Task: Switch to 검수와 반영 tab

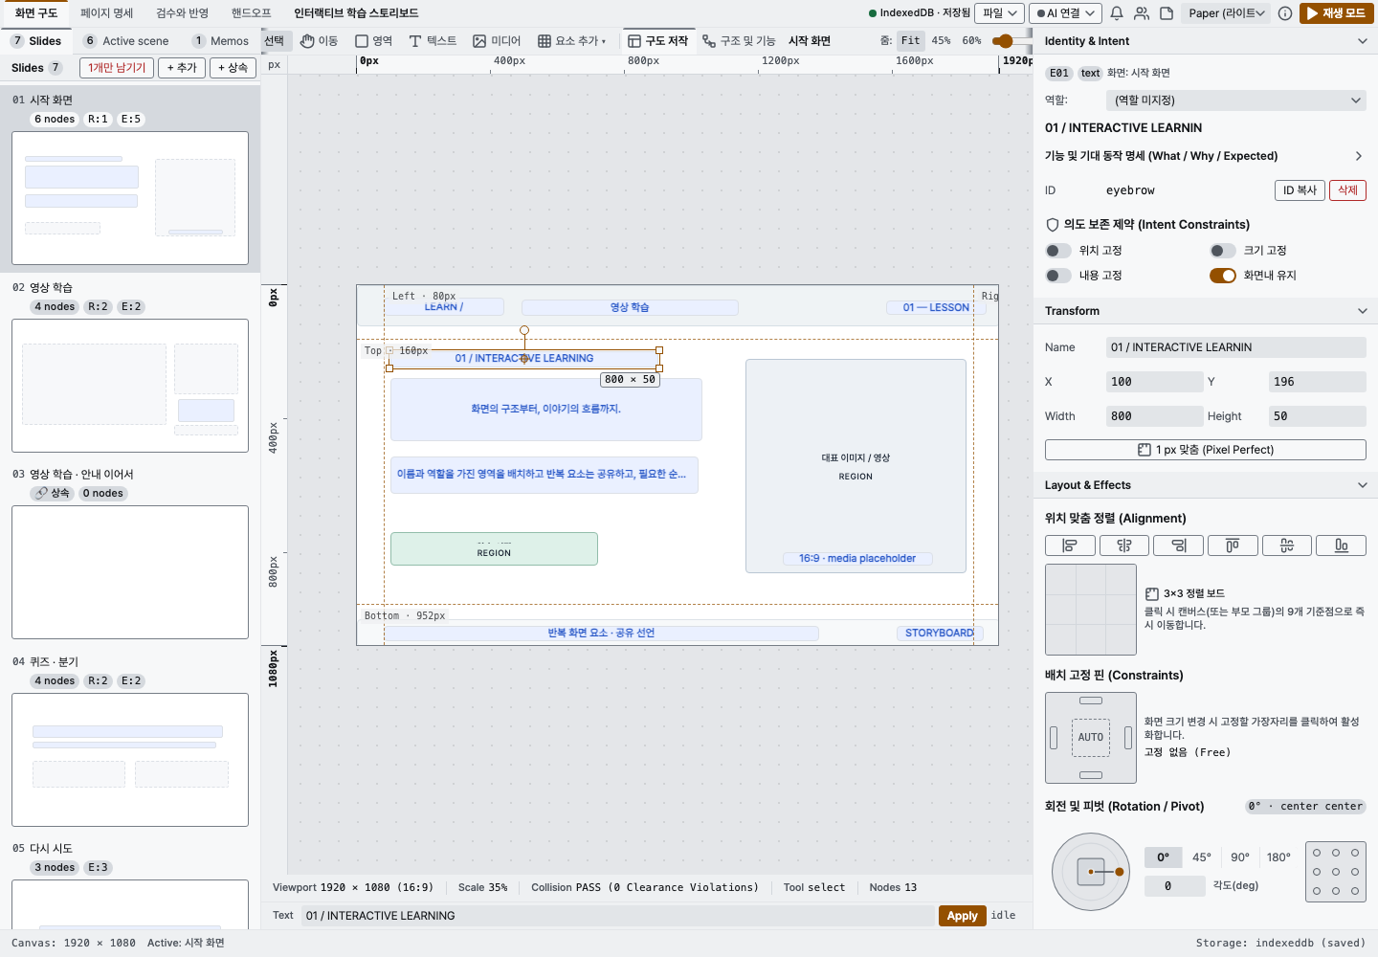Action: [182, 13]
